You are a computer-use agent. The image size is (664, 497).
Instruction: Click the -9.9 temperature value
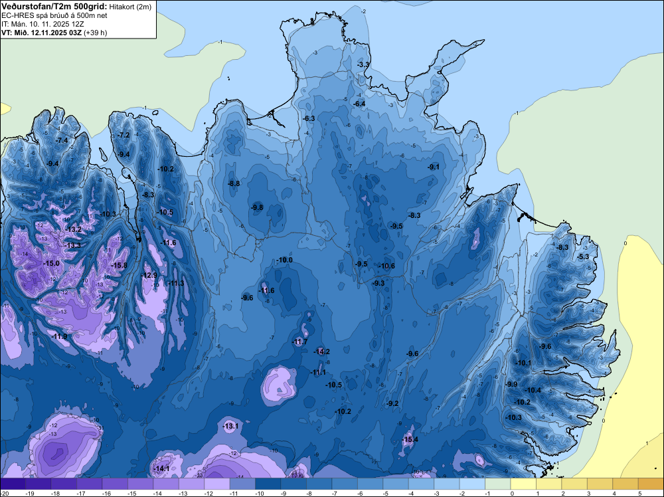511,384
